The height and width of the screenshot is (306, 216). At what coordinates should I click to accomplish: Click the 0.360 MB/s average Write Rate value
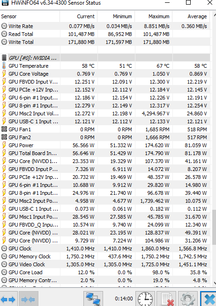click(x=194, y=26)
